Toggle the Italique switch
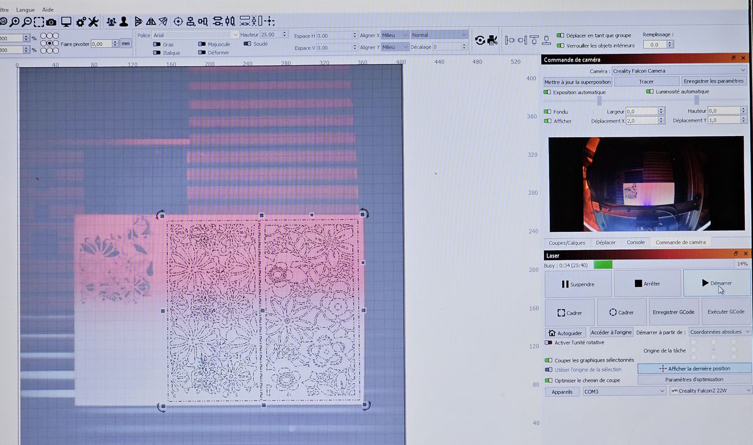The image size is (753, 445). [x=157, y=53]
